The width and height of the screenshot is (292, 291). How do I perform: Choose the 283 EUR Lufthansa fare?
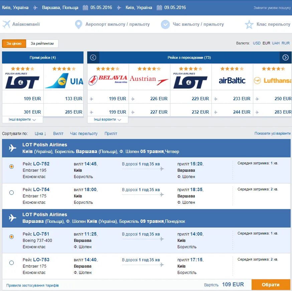coord(283,112)
